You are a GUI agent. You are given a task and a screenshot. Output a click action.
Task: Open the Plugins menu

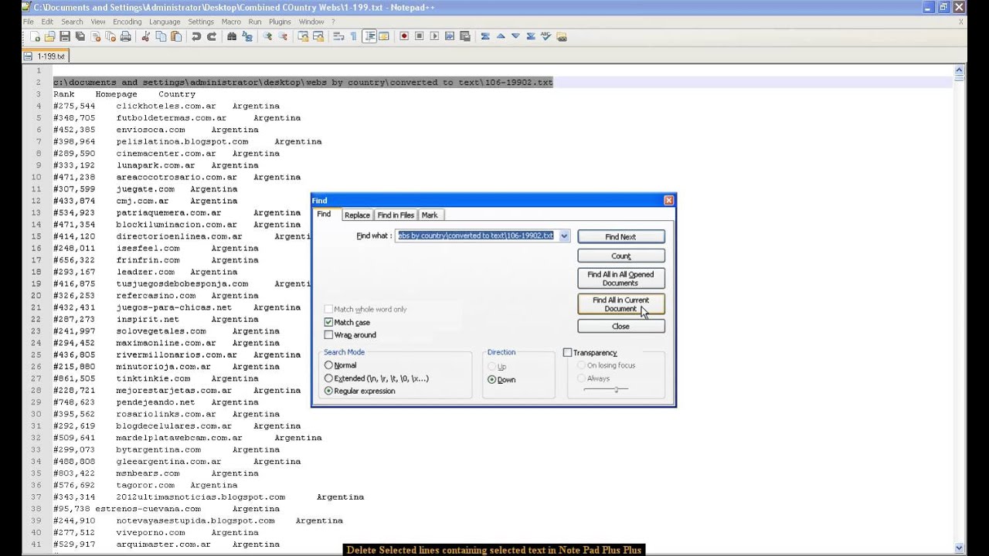[x=280, y=22]
